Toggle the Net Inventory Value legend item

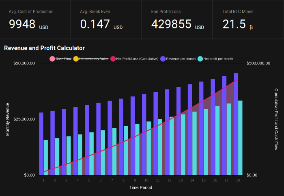click(x=91, y=59)
